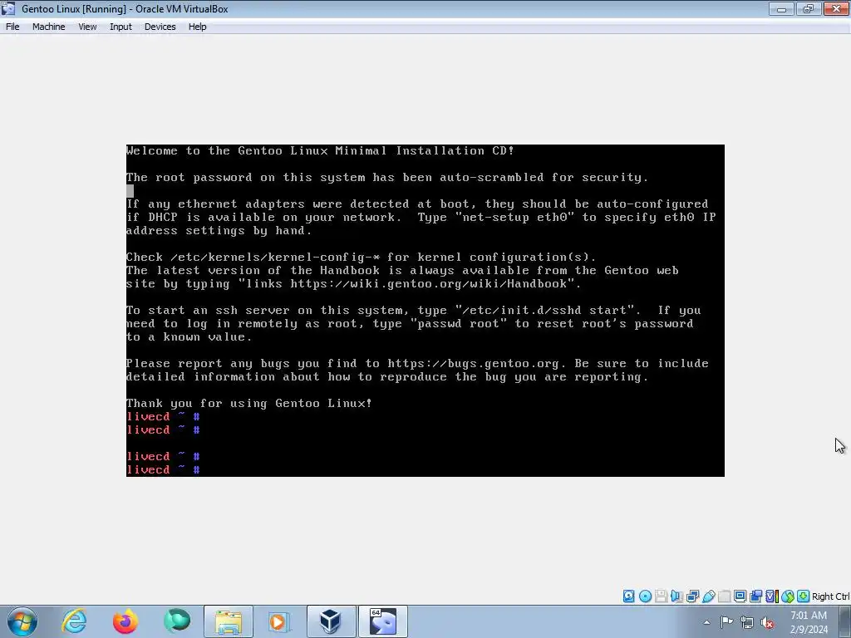The height and width of the screenshot is (638, 851).
Task: Click the display monitor indicator icon
Action: click(740, 596)
